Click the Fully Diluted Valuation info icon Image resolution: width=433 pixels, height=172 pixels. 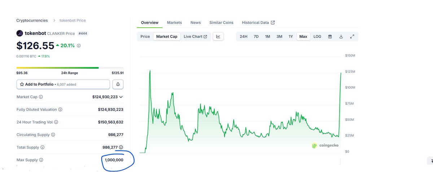pos(60,109)
